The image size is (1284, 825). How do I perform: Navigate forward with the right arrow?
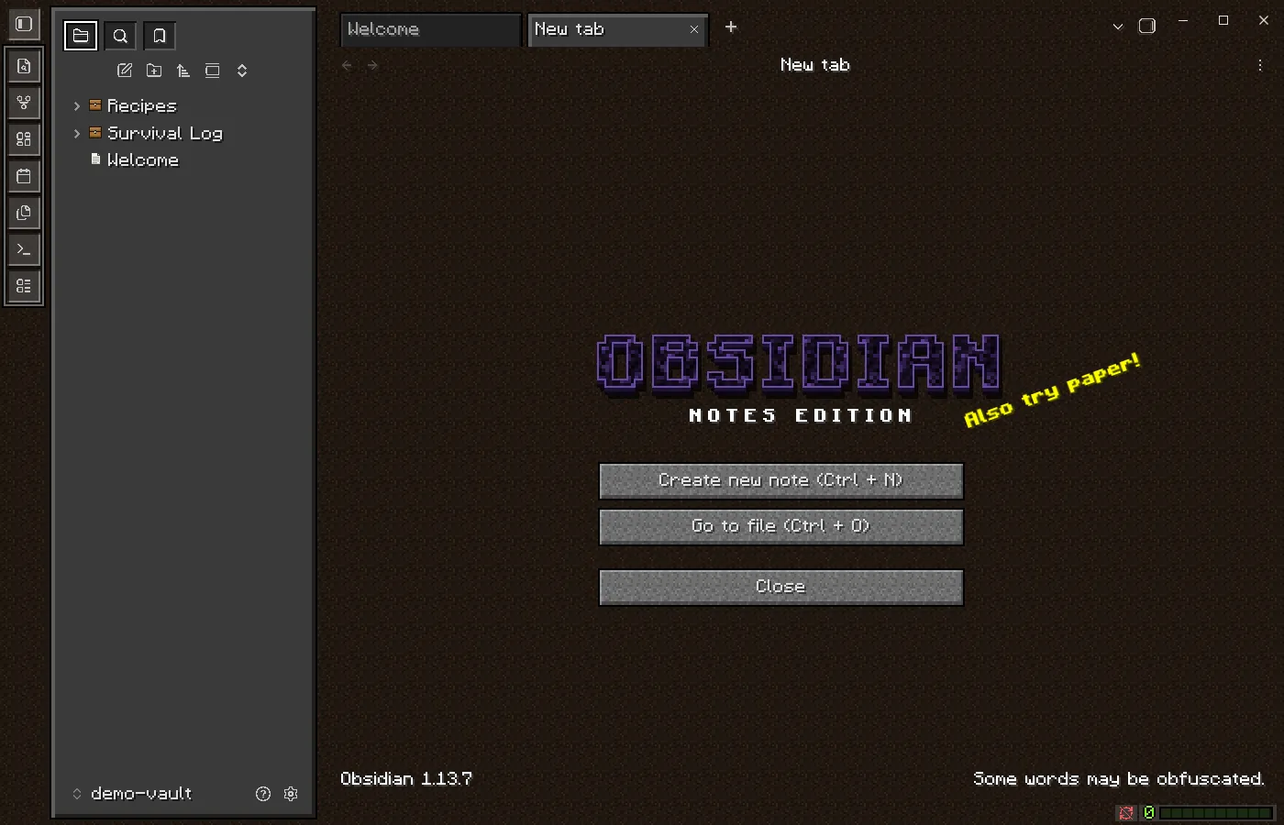(372, 65)
